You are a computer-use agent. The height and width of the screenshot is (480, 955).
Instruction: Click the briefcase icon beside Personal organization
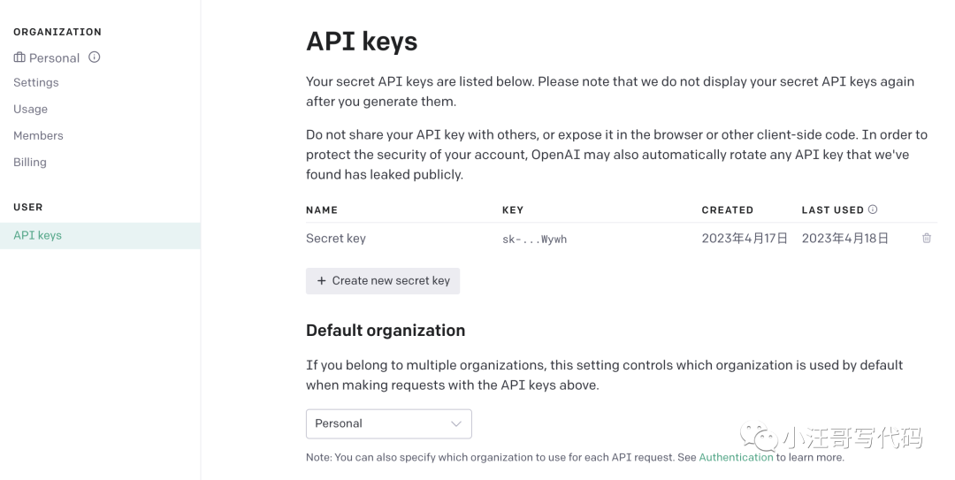point(19,57)
